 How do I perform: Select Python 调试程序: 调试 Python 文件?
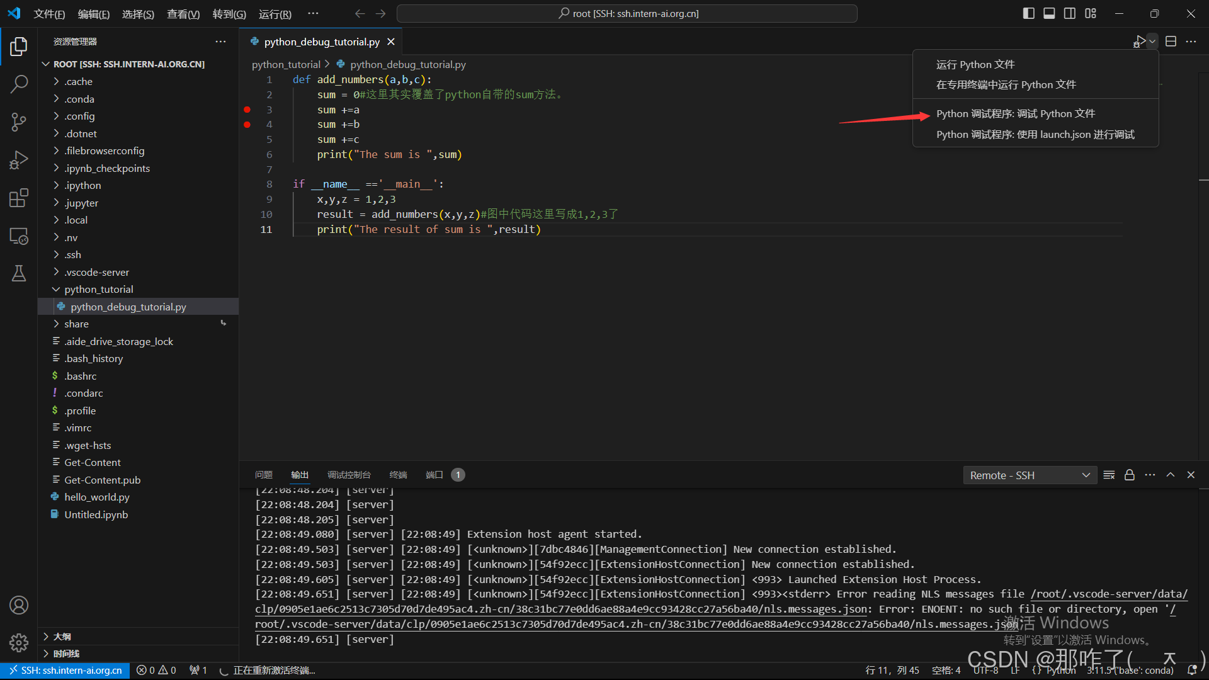(x=1015, y=113)
